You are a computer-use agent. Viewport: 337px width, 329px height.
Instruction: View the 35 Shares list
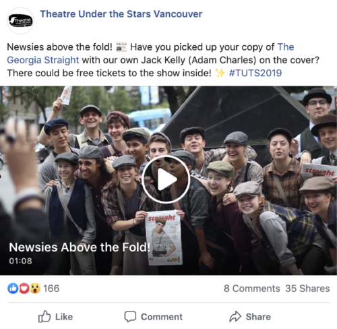point(307,289)
